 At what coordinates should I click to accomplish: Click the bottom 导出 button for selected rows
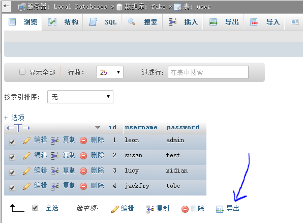pyautogui.click(x=228, y=208)
